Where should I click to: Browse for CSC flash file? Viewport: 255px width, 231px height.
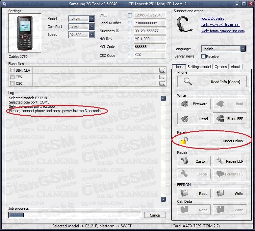pos(162,83)
